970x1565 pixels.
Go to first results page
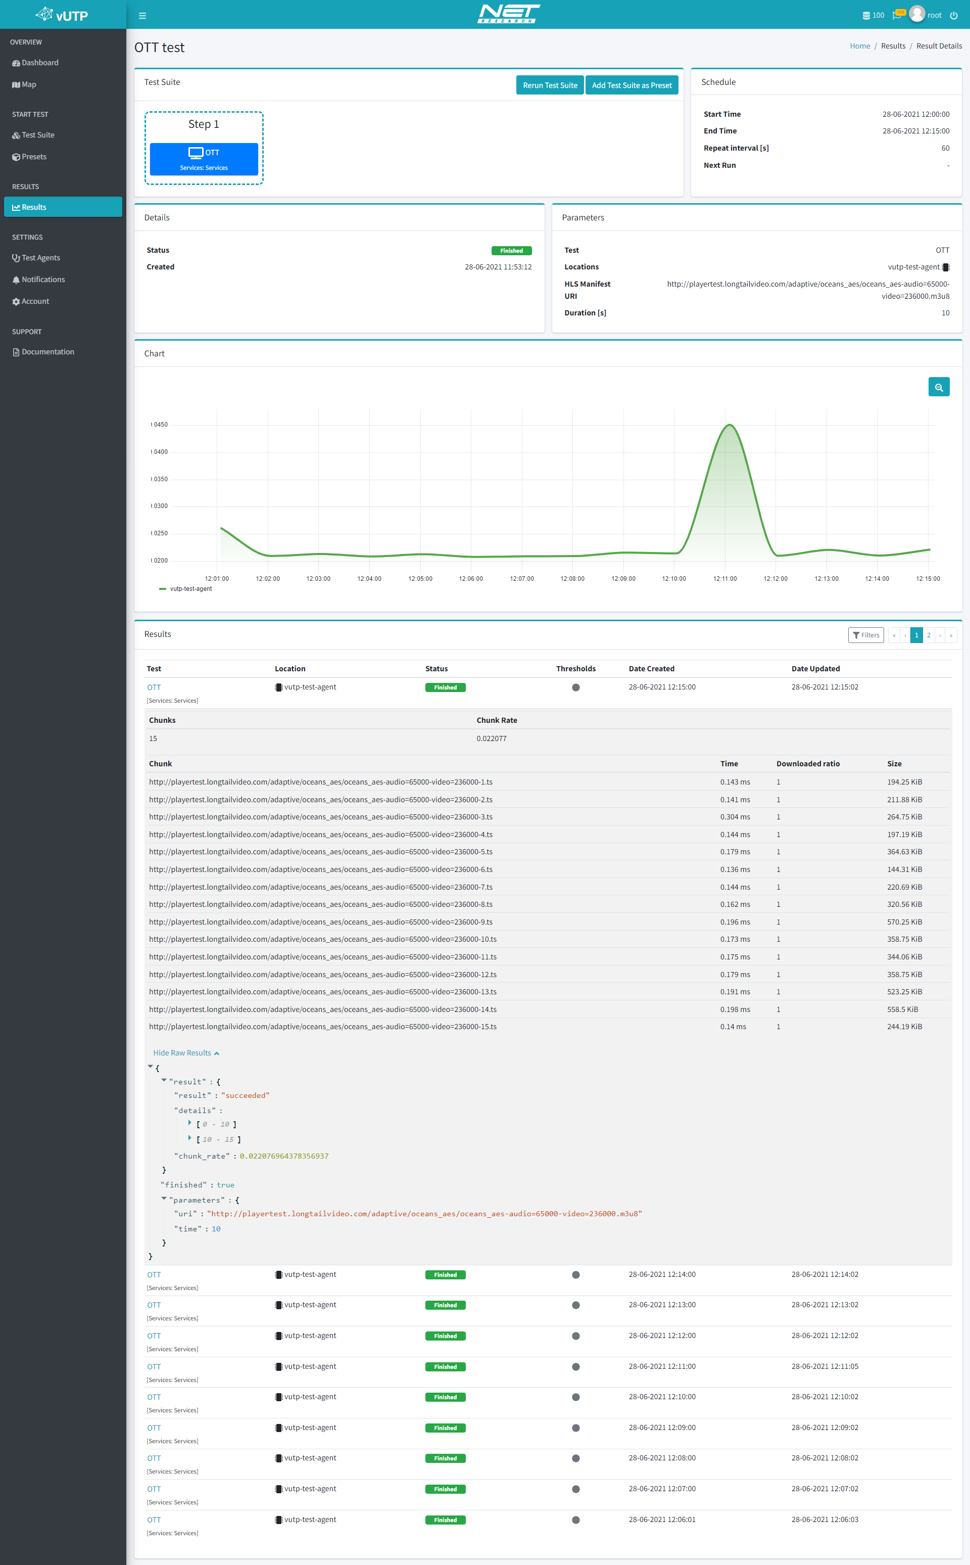pyautogui.click(x=894, y=635)
